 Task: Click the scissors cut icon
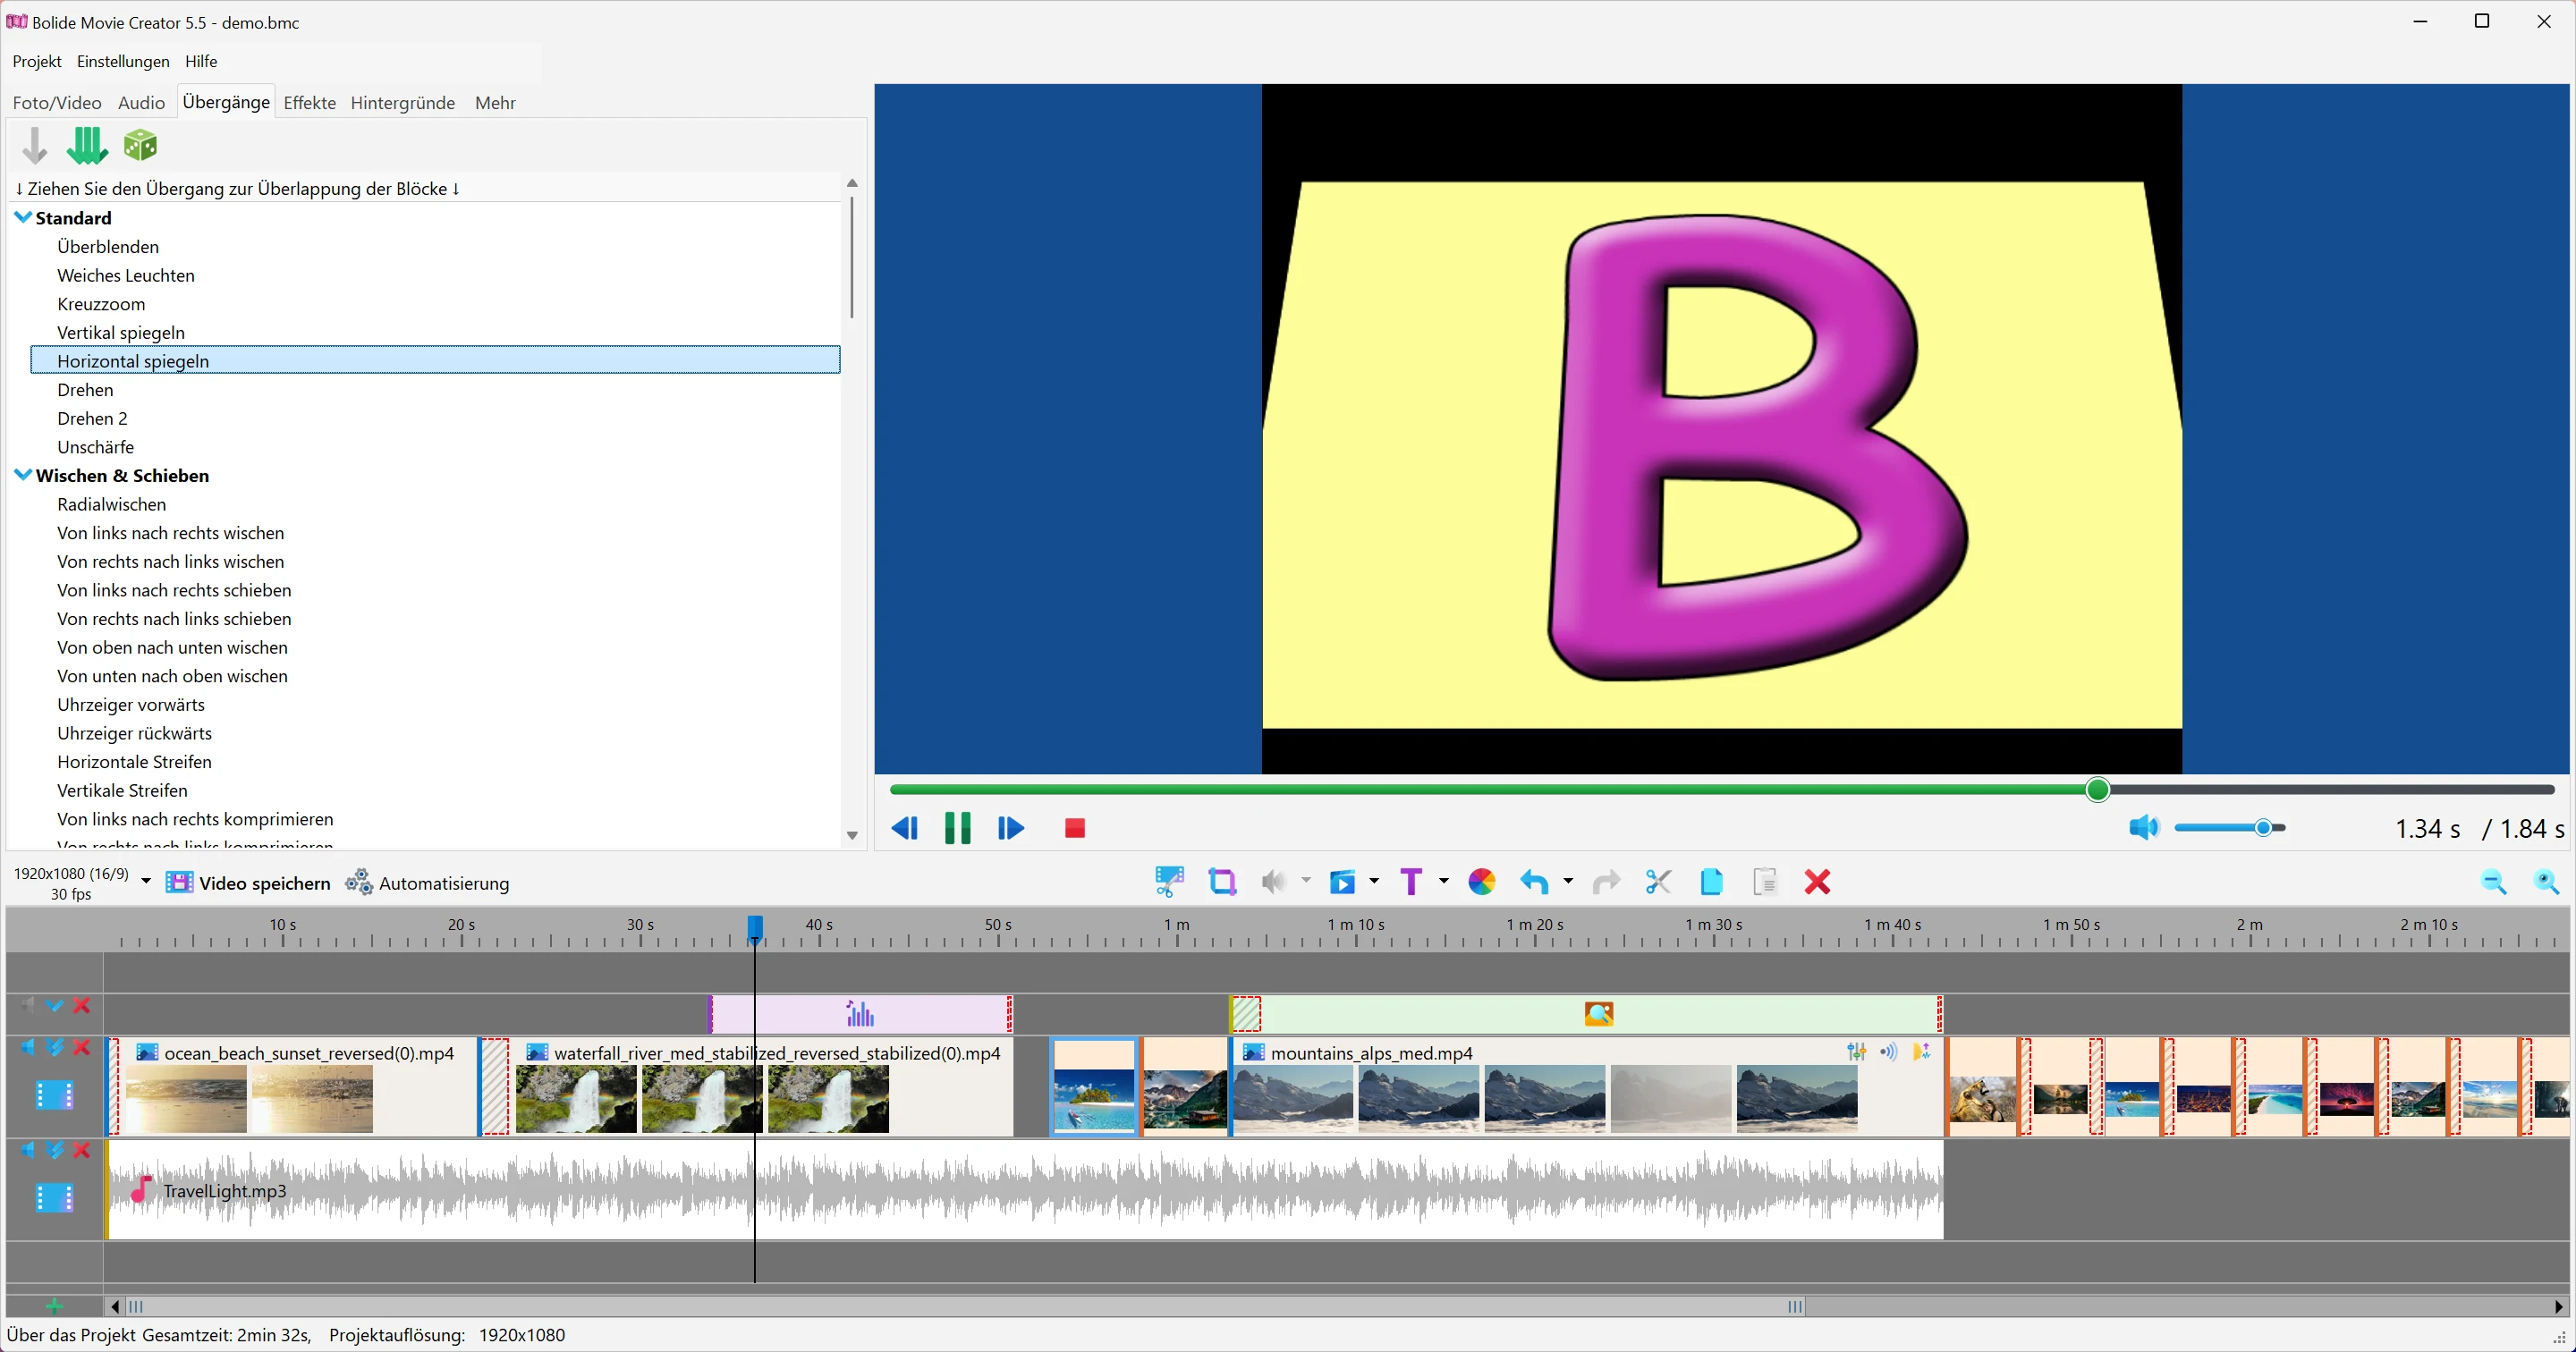[1658, 882]
